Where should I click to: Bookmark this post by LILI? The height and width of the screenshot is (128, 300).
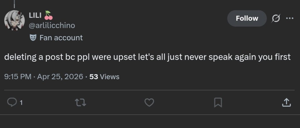point(218,102)
